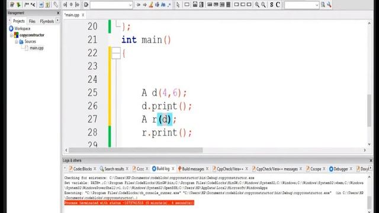This screenshot has height=213, width=379.
Task: Open the Cccc log tab
Action: tap(140, 169)
